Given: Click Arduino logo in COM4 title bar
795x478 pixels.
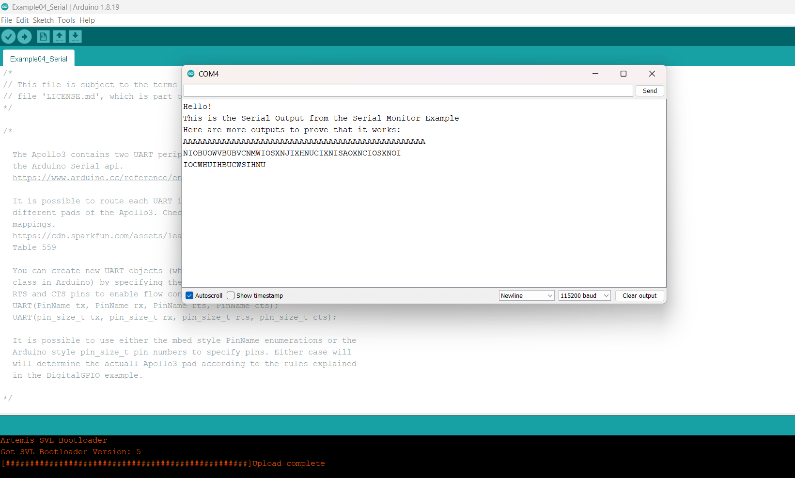Looking at the screenshot, I should (191, 74).
